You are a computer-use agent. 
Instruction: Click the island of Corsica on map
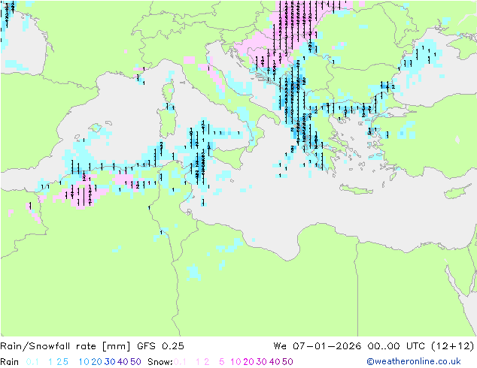170,90
